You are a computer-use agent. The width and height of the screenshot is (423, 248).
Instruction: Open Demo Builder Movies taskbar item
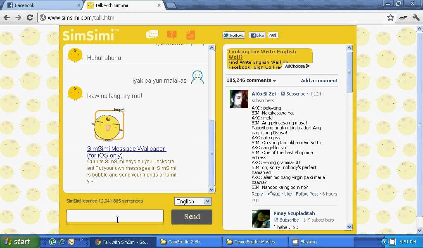[x=255, y=242]
